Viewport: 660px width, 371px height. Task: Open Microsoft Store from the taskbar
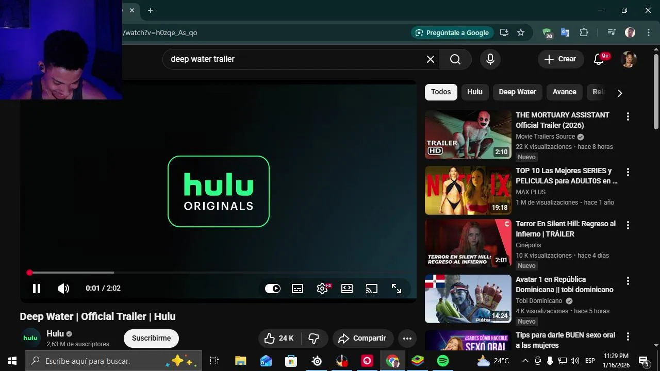[x=291, y=361]
